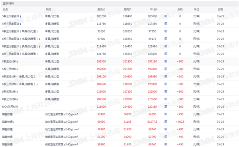Screen dimensions: 239x147
Task: Select change value +600
Action: [x=180, y=62]
